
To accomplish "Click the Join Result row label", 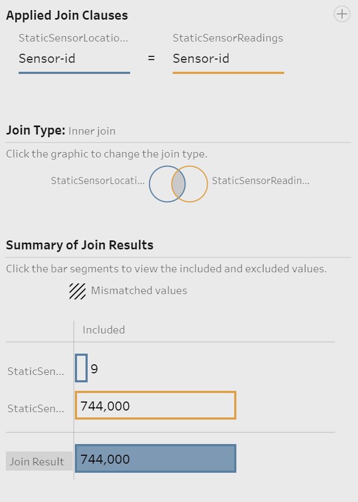I will (37, 462).
